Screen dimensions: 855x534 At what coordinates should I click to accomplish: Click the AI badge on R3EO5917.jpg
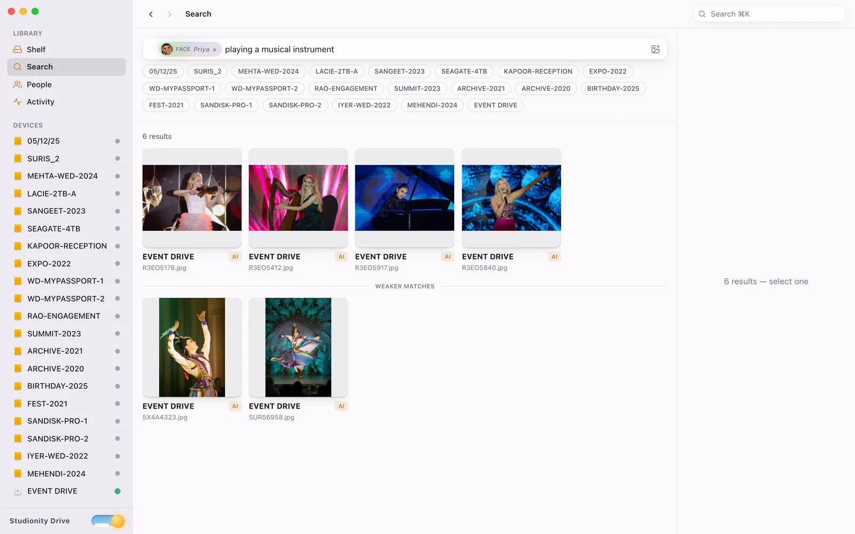448,257
